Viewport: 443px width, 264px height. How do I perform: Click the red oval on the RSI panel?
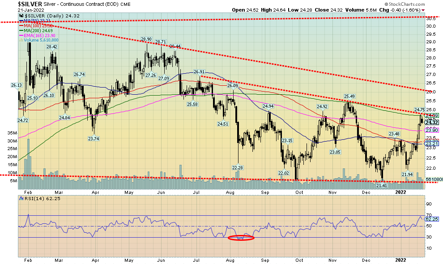click(241, 238)
